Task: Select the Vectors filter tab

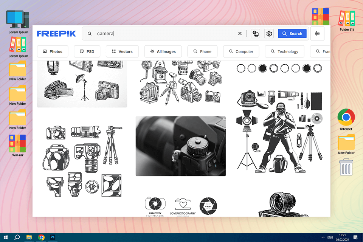Action: (x=122, y=51)
